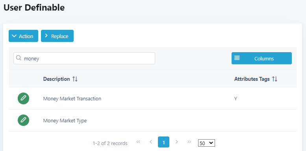Viewport: 306px width, 151px height.
Task: Sort by Attributes Tags column arrows
Action: pyautogui.click(x=274, y=79)
